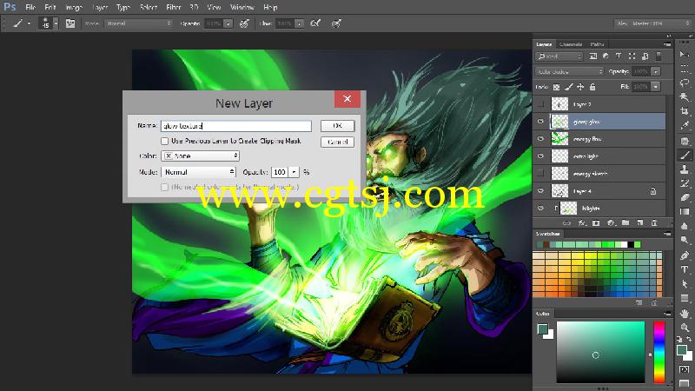The width and height of the screenshot is (695, 391).
Task: Select the Eyedropper tool
Action: (685, 126)
